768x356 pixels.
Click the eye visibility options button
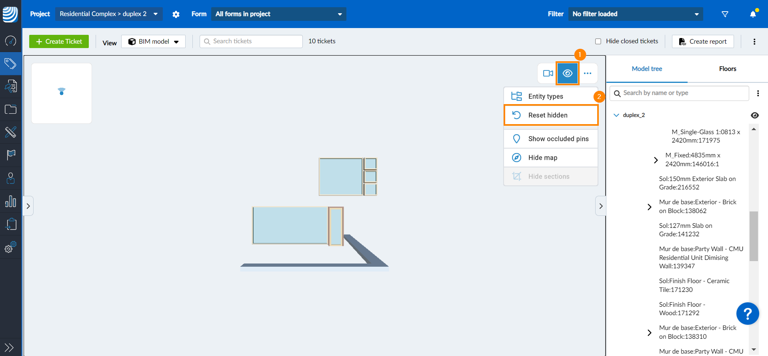coord(567,73)
